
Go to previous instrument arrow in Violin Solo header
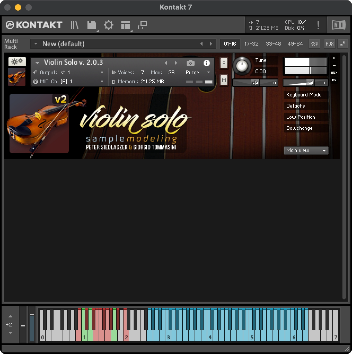(x=166, y=63)
